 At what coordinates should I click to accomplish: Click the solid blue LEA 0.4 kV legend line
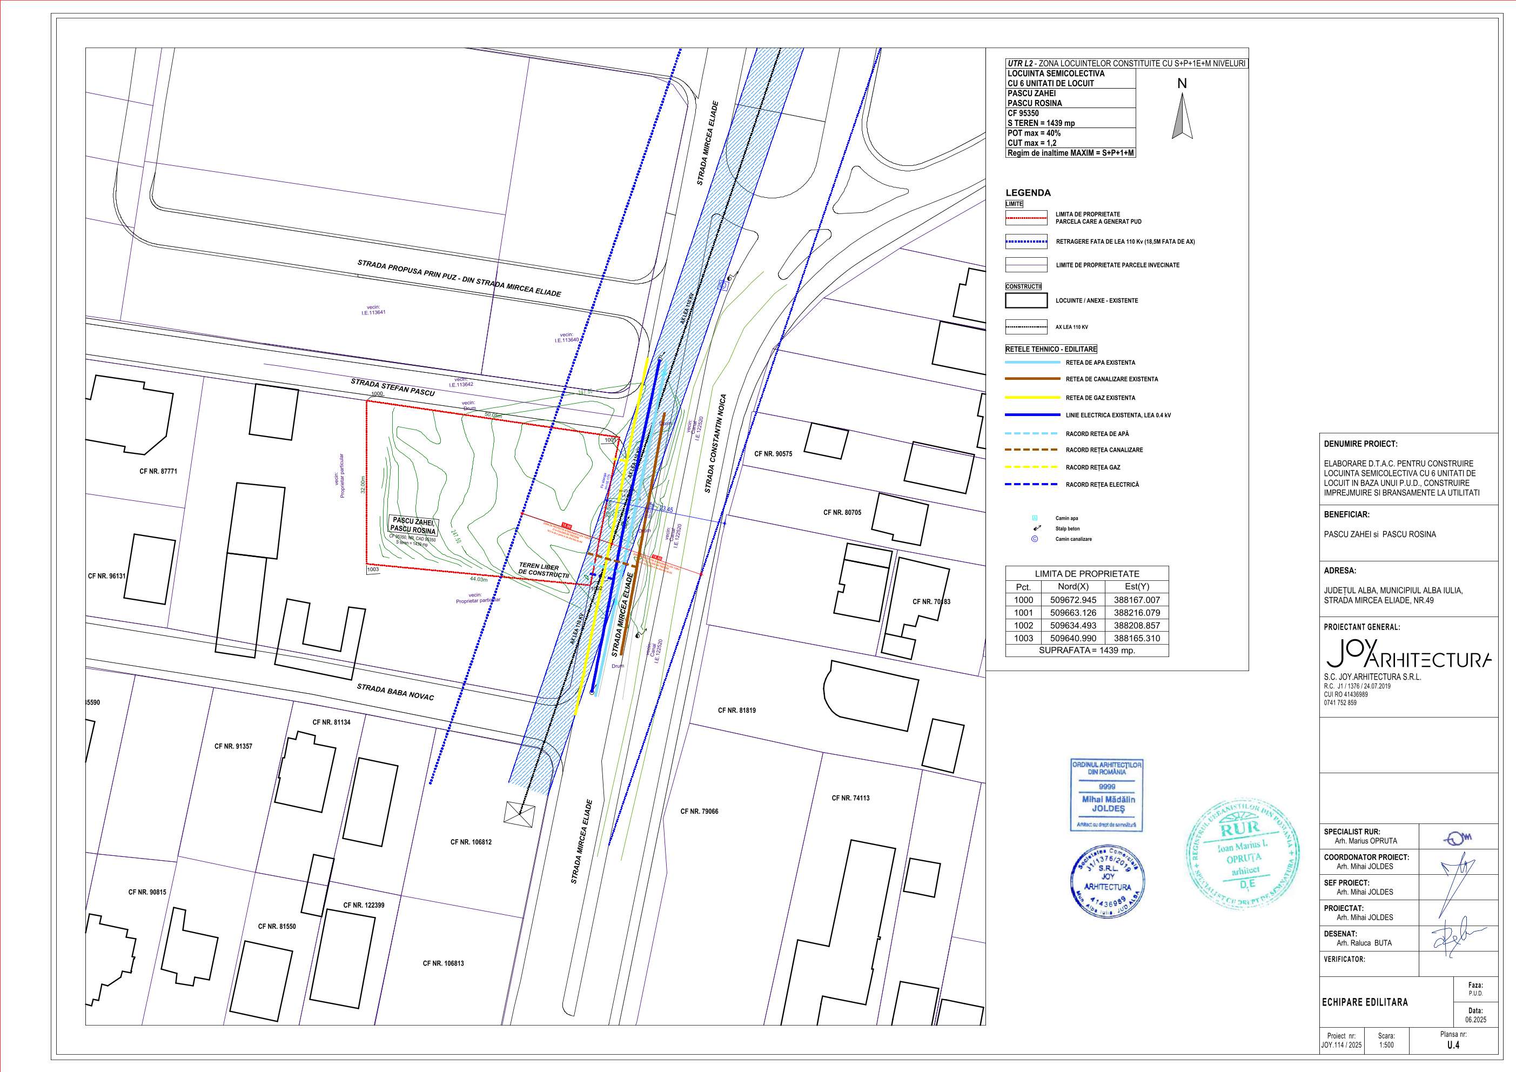click(x=1032, y=415)
